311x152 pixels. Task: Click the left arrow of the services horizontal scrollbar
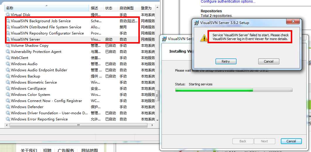[7, 125]
